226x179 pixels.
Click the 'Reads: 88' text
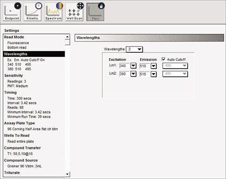(15, 107)
